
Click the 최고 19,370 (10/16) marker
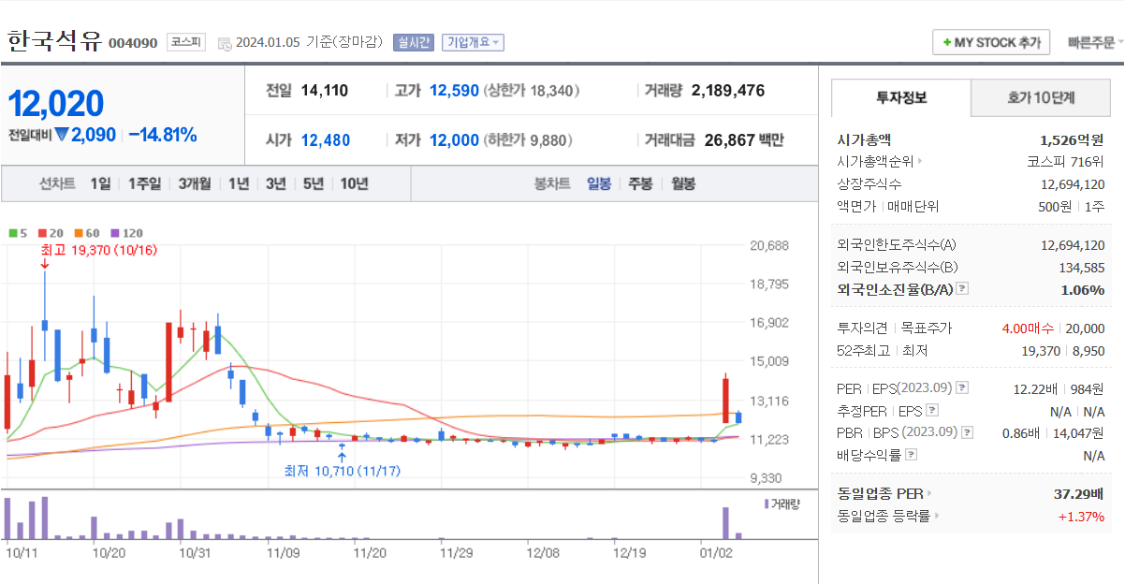pos(98,250)
